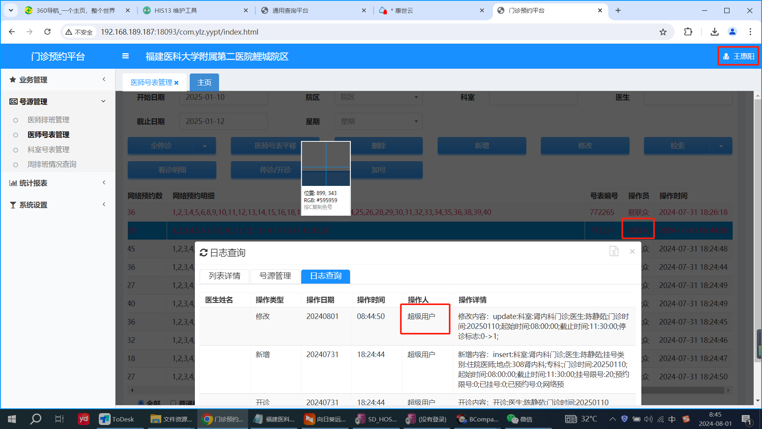Open the 星期 dropdown
The width and height of the screenshot is (762, 429).
coord(378,121)
